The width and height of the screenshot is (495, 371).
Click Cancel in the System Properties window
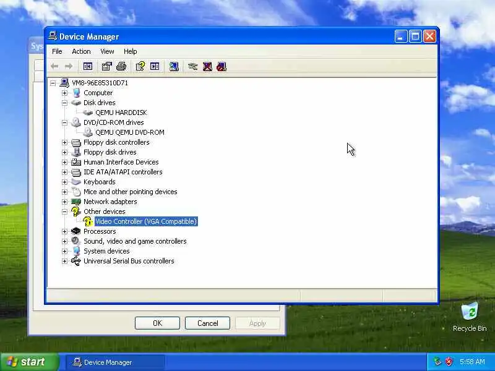coord(207,323)
